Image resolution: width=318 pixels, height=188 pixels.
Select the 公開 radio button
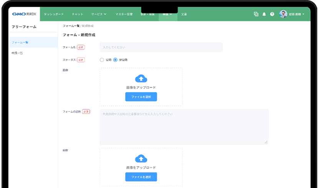[x=102, y=60]
